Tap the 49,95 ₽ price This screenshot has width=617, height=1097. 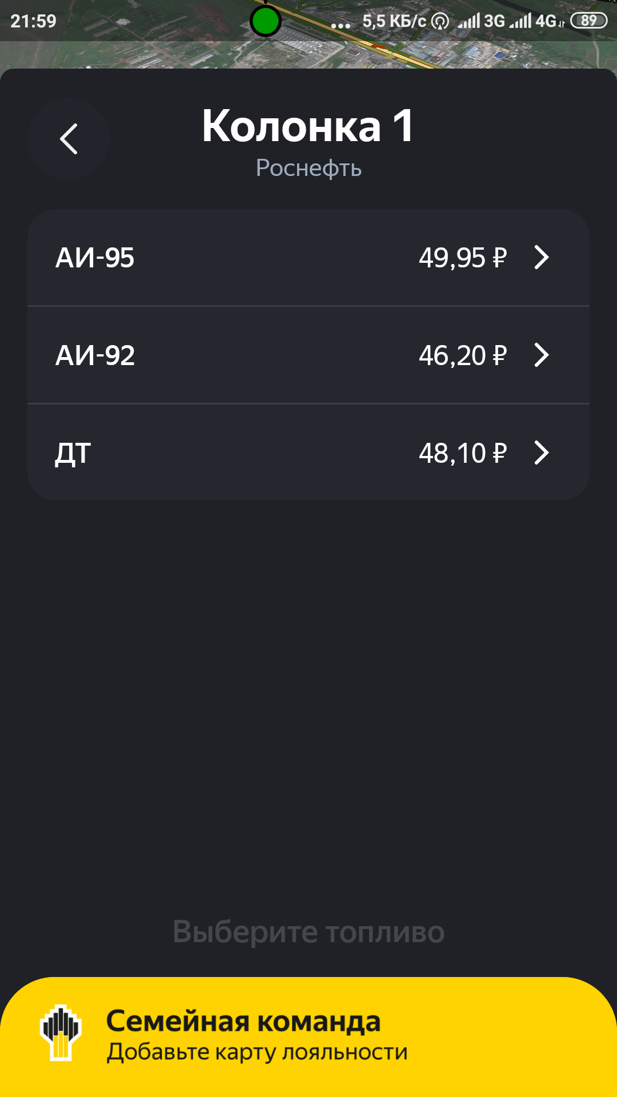click(x=462, y=258)
